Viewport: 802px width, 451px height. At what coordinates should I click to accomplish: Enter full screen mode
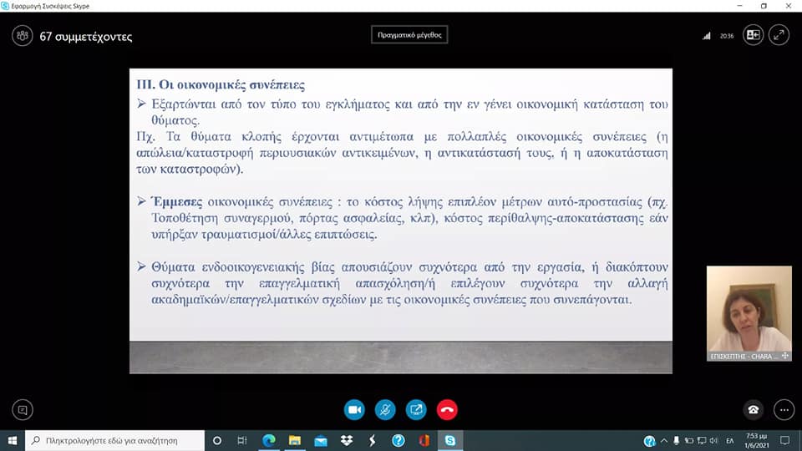[x=779, y=35]
